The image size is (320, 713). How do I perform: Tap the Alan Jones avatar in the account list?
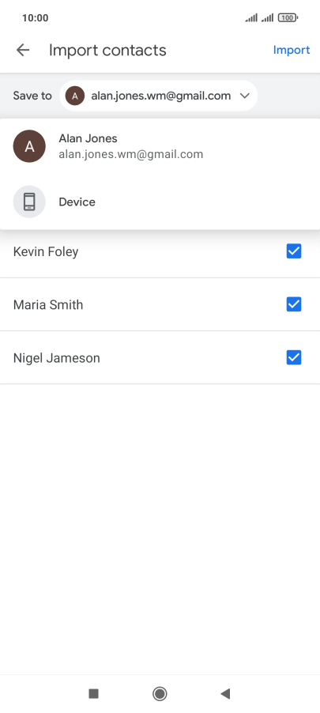pos(29,146)
